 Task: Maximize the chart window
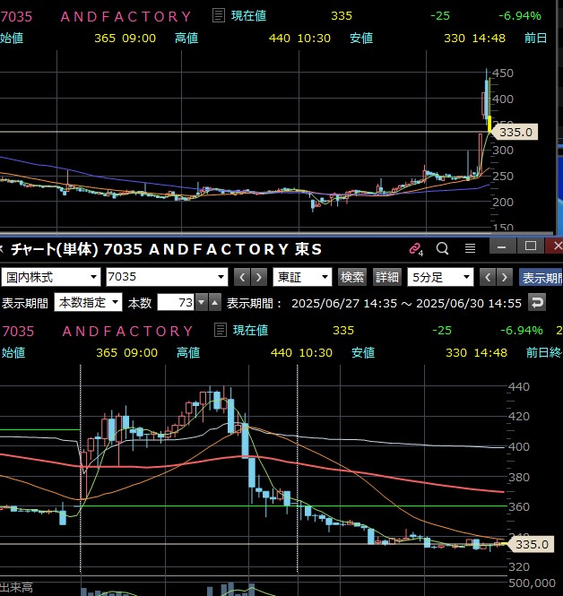(x=531, y=246)
